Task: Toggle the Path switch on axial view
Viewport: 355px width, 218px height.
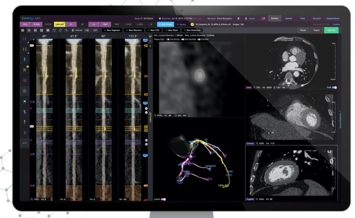Action: coord(335,87)
